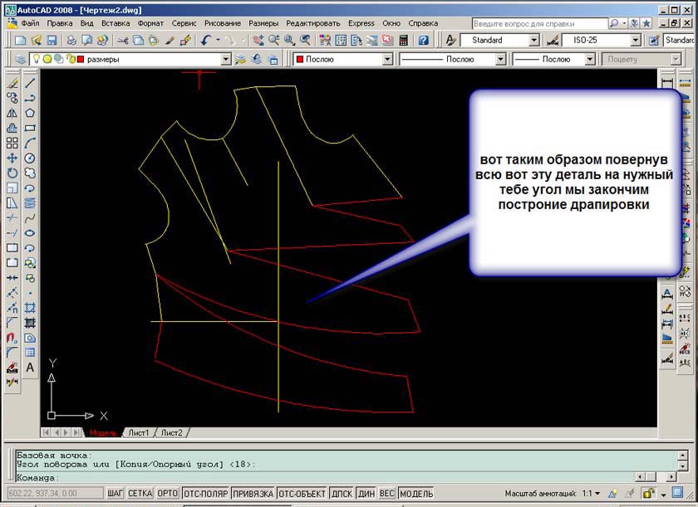Activate the Rotate modify tool
Screen dimensions: 698x507
pyautogui.click(x=12, y=173)
